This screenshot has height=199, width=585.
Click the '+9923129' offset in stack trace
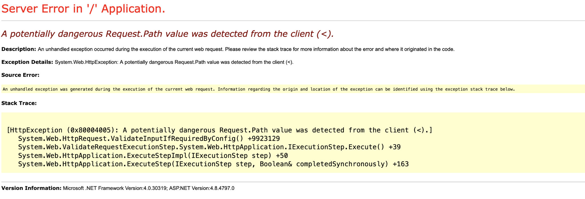coord(264,139)
